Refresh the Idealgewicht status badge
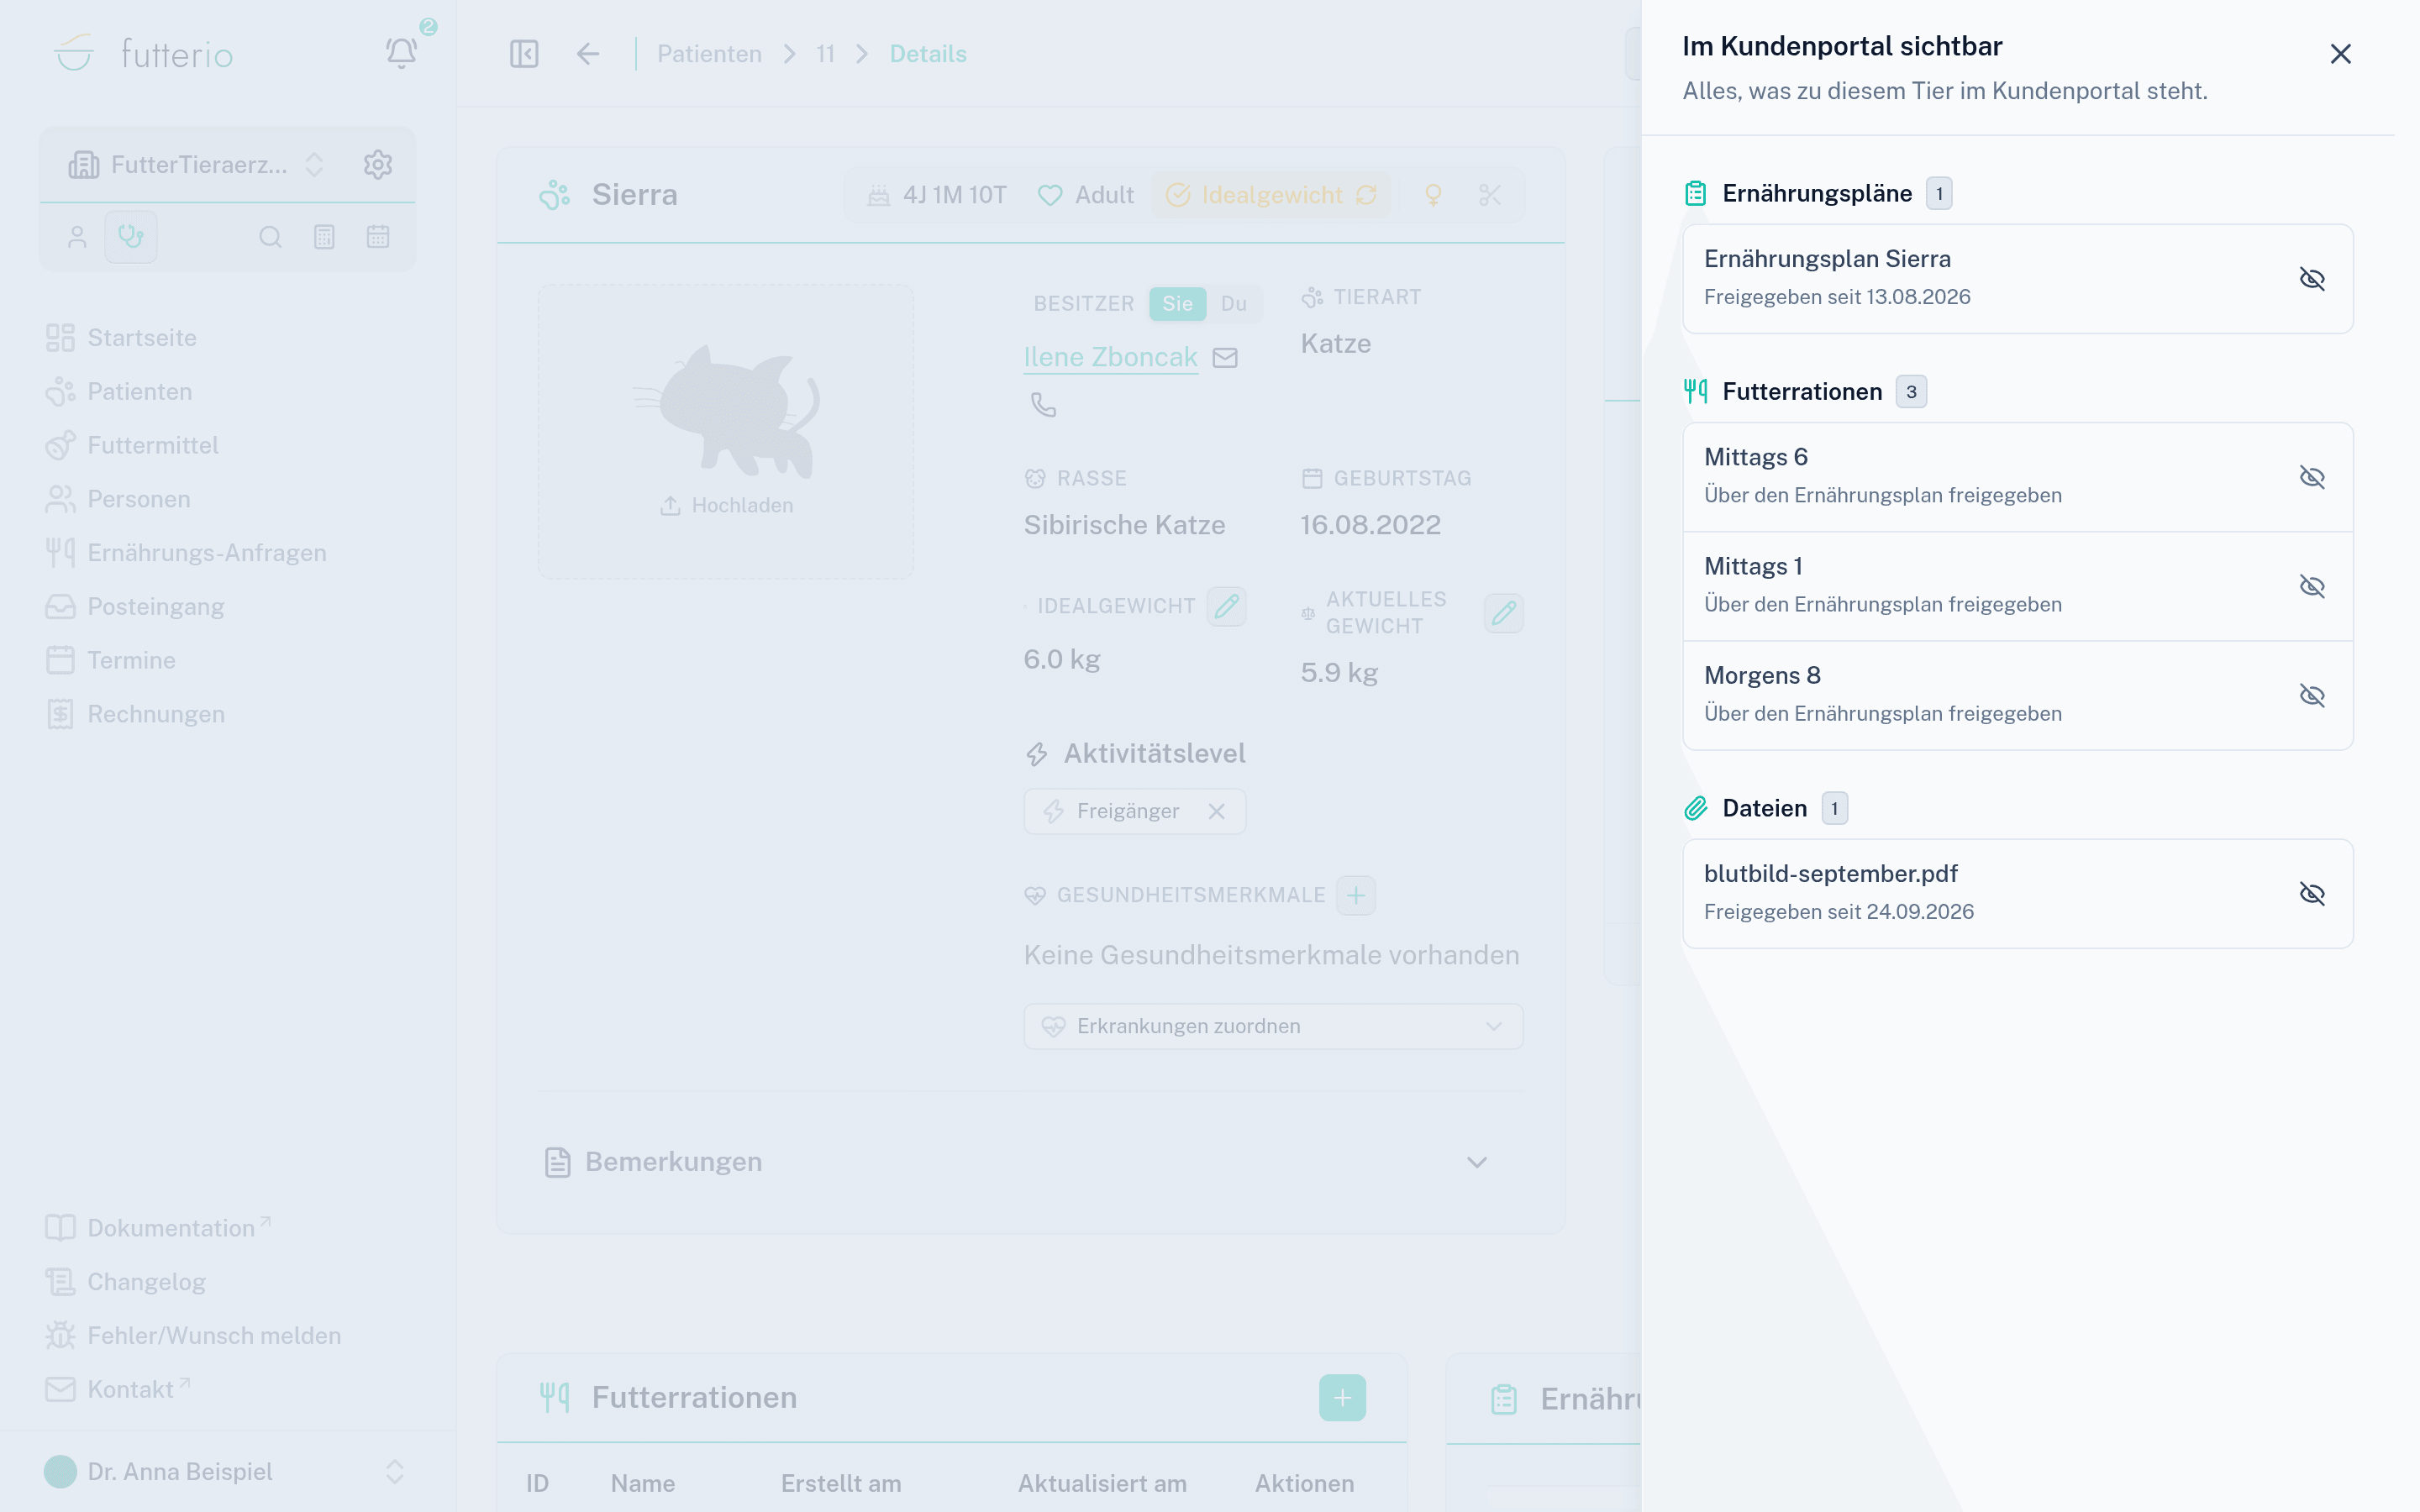The height and width of the screenshot is (1512, 2420). (x=1366, y=195)
